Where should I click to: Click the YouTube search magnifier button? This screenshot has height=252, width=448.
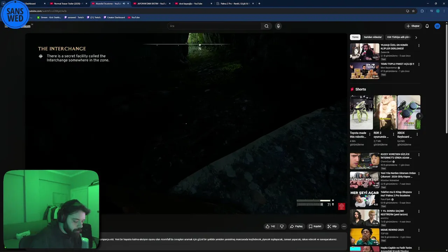click(x=266, y=26)
